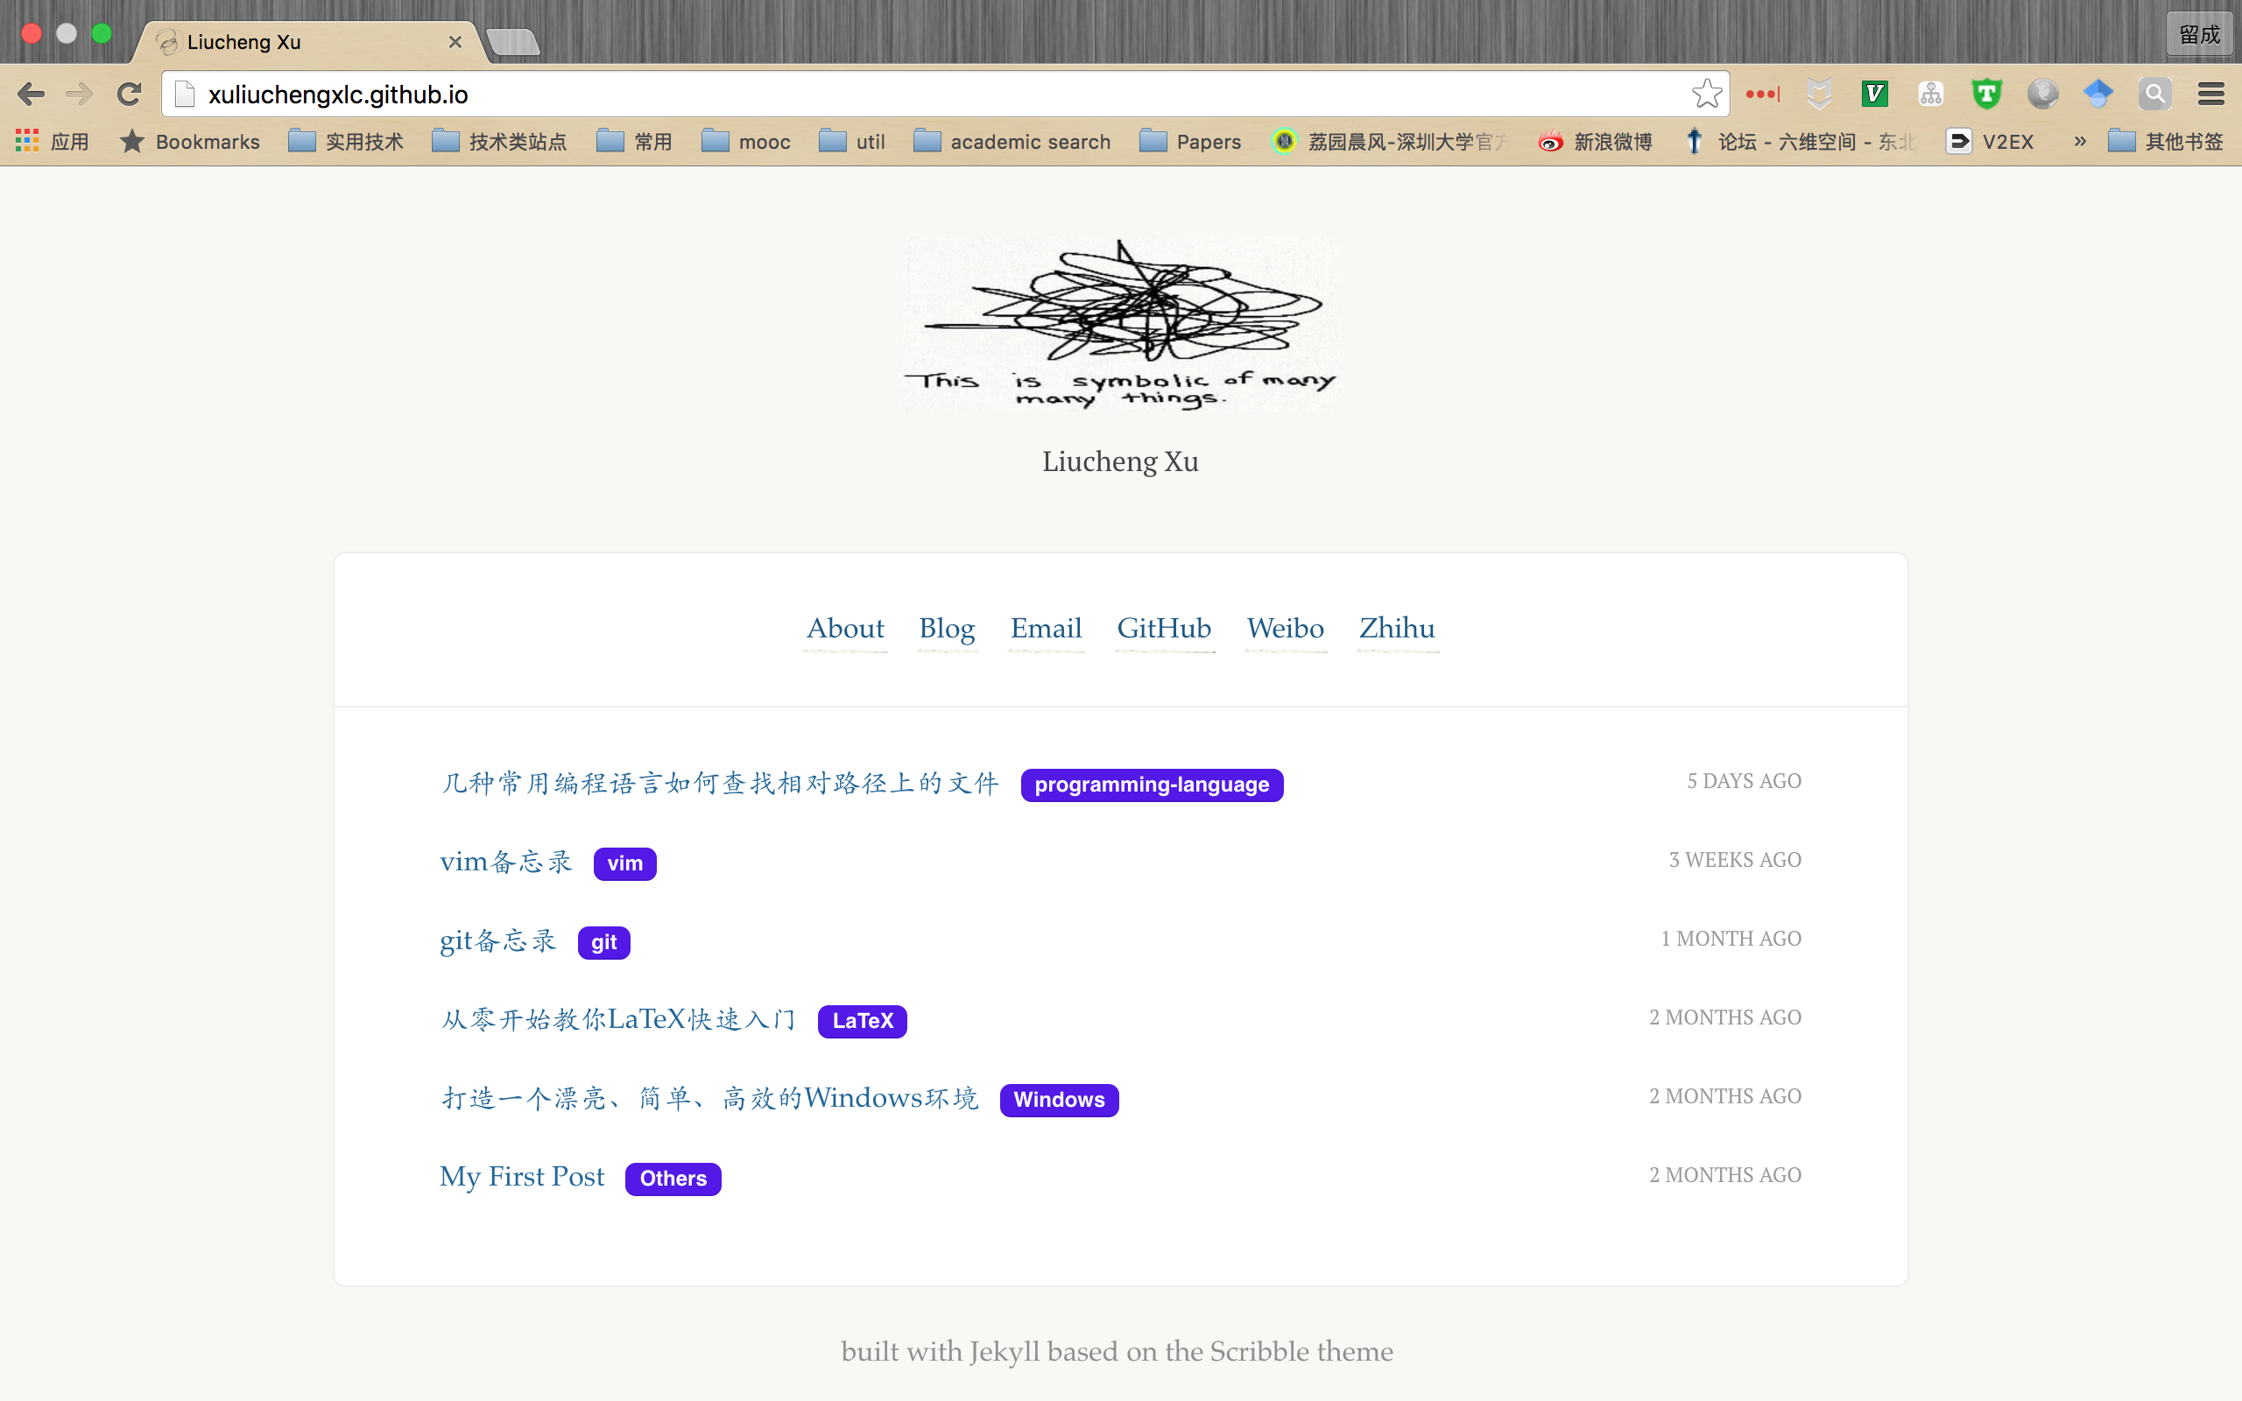Toggle the LaTeX tag filter

(862, 1020)
